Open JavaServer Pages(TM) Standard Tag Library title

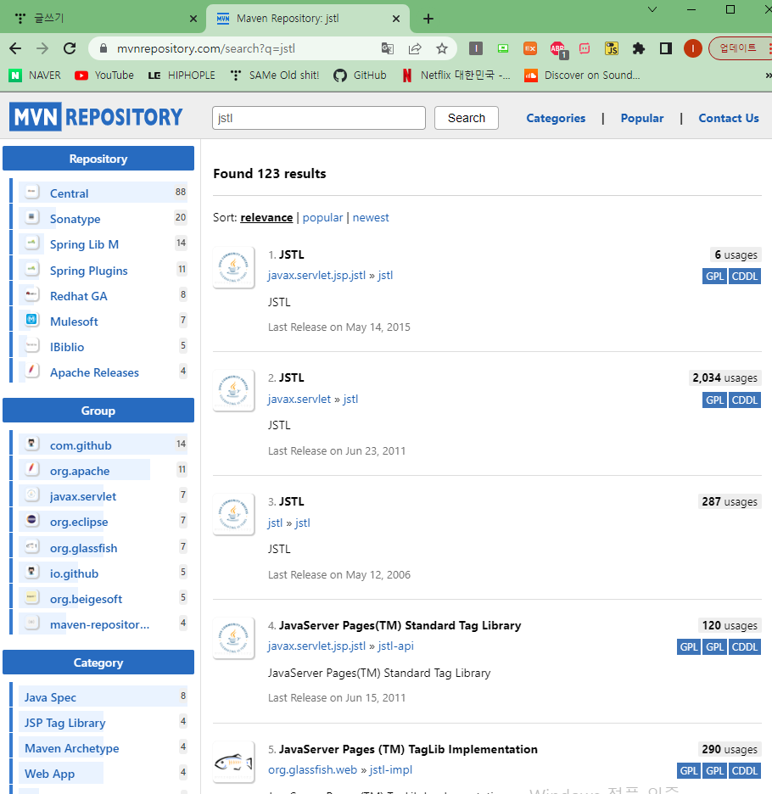click(x=400, y=625)
